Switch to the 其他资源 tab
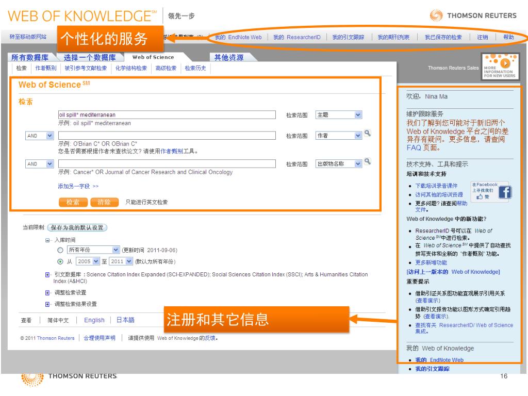528x396 pixels. tap(229, 58)
